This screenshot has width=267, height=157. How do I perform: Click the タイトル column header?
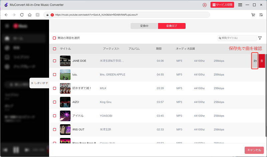(65, 49)
